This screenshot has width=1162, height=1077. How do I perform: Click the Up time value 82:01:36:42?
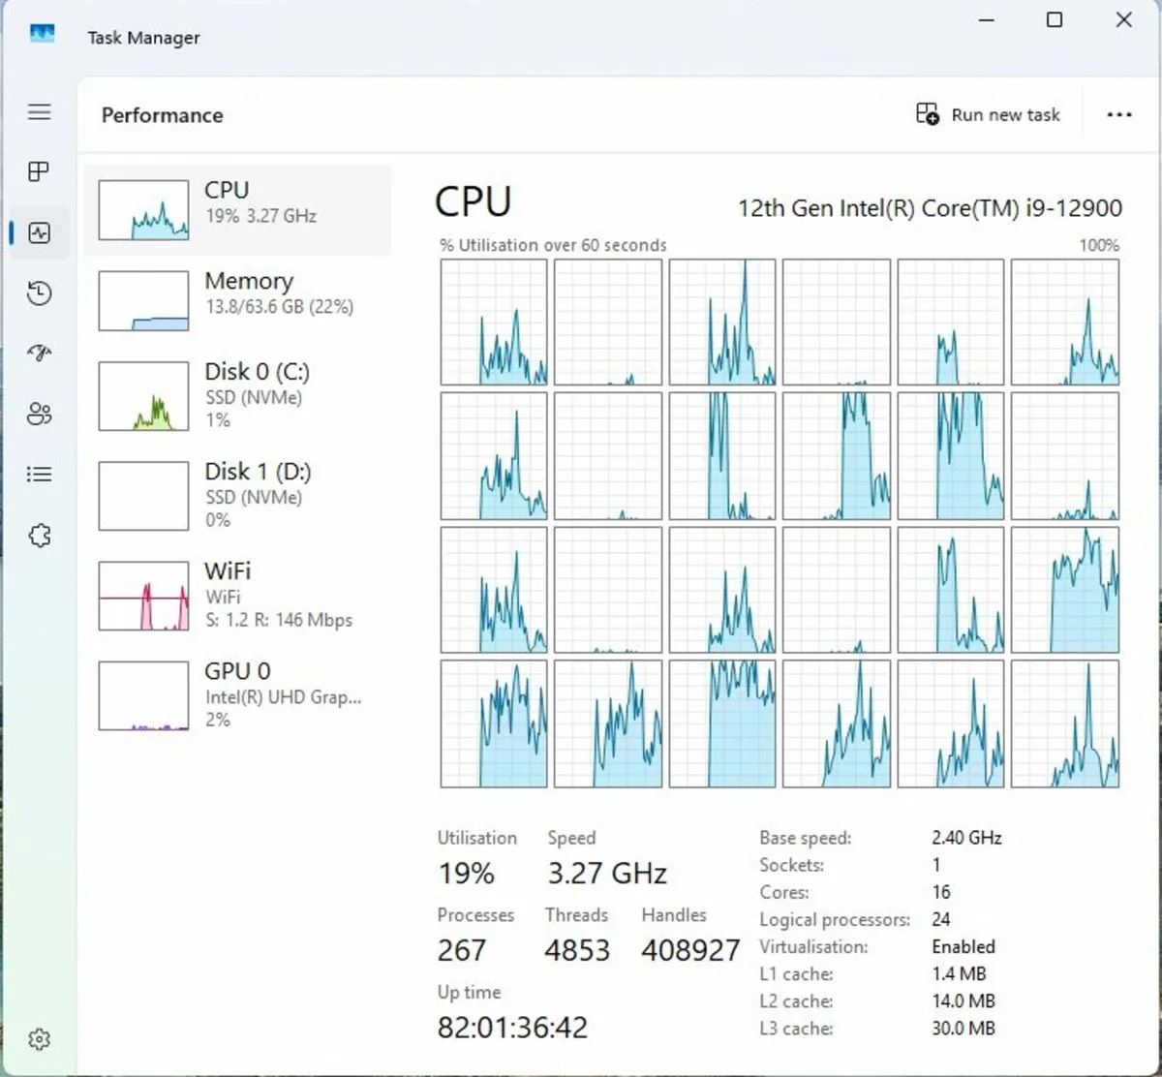click(x=512, y=1027)
